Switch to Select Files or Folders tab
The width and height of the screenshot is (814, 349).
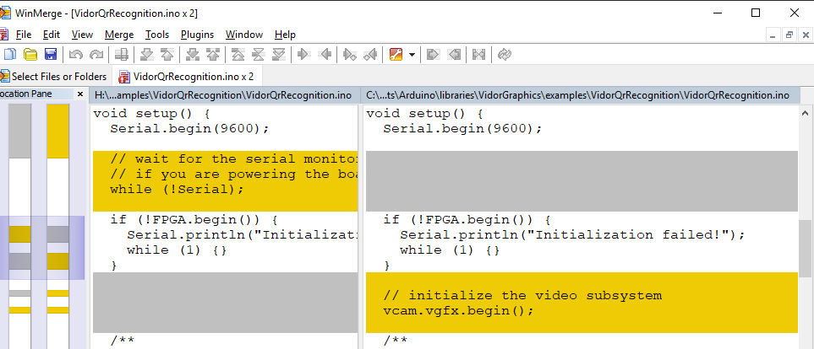coord(54,77)
